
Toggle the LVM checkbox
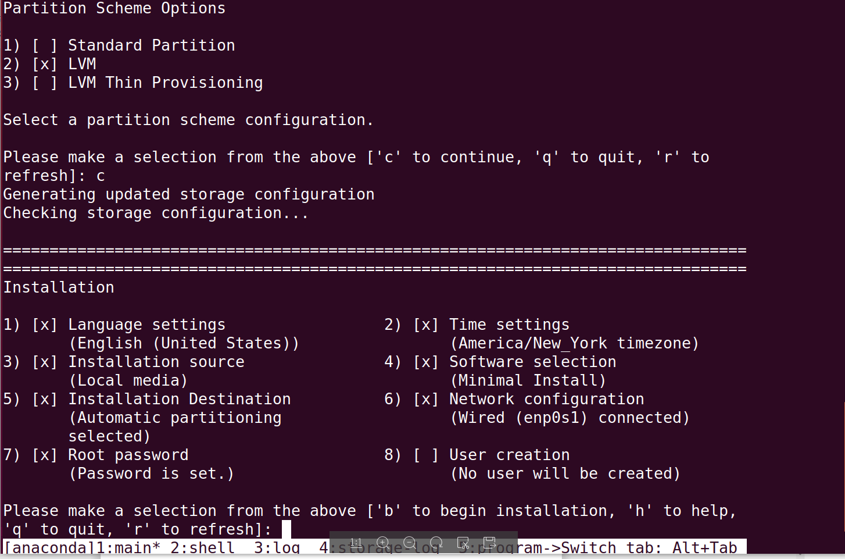45,64
